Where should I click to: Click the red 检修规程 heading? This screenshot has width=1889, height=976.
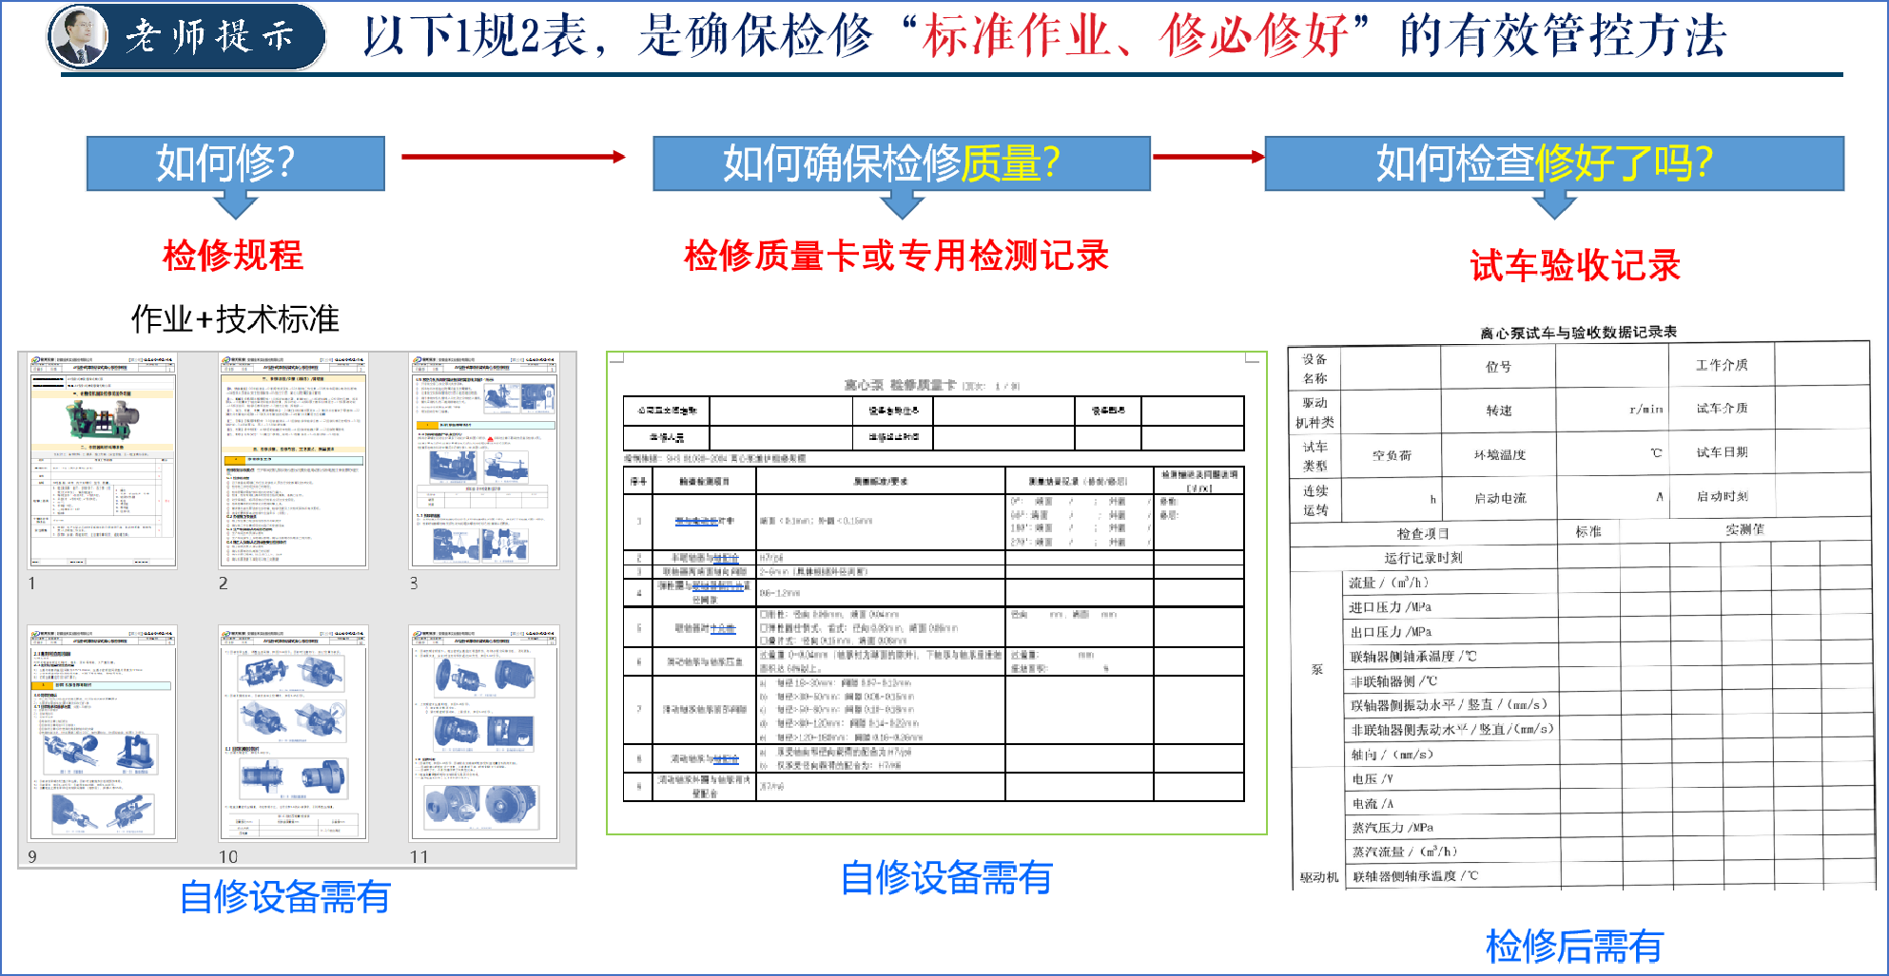(233, 255)
